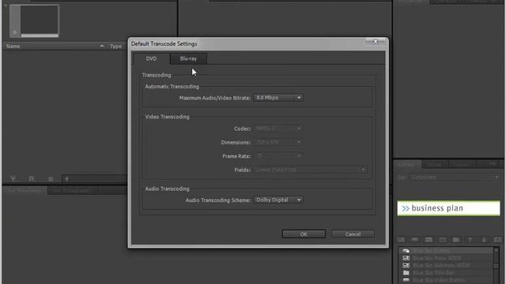This screenshot has height=284, width=506.
Task: Sort the Project panel by Type column
Action: (x=116, y=47)
